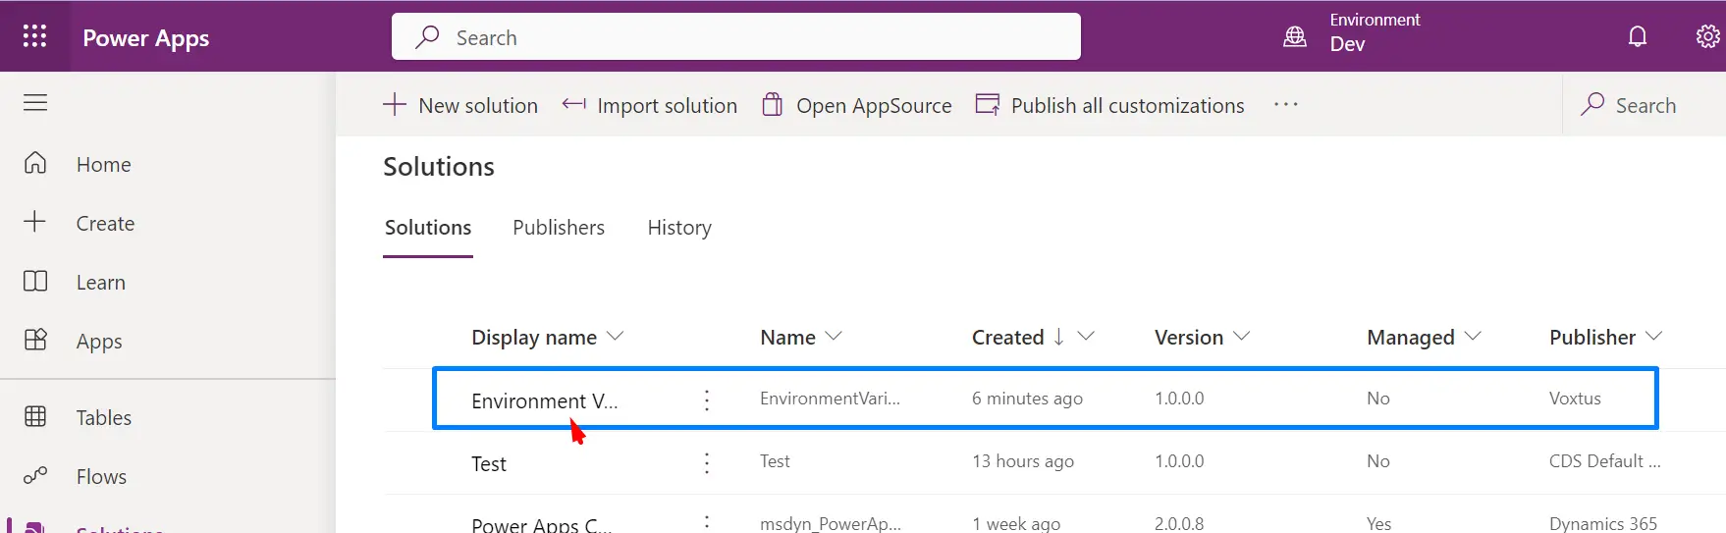Open more actions for Environment V... row
This screenshot has height=533, width=1726.
(x=707, y=400)
